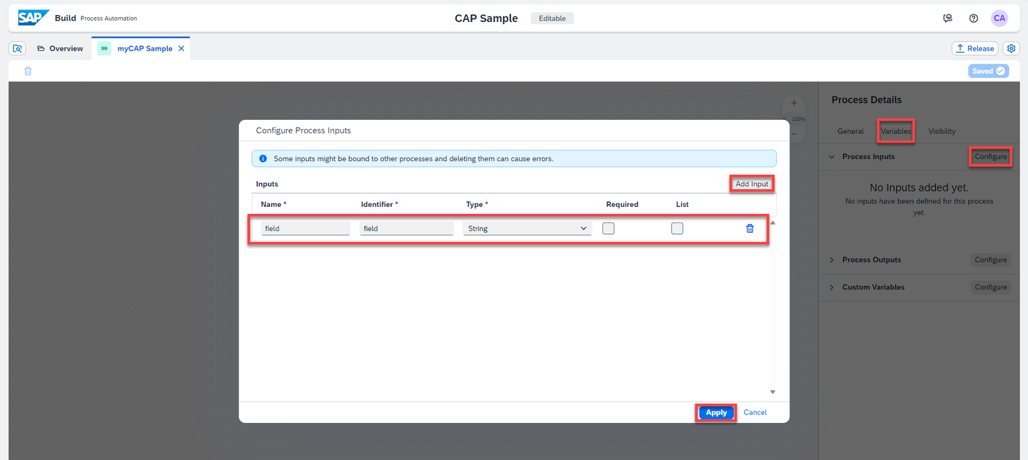The width and height of the screenshot is (1028, 460).
Task: Cancel the Configure Process Inputs dialog
Action: pyautogui.click(x=755, y=412)
